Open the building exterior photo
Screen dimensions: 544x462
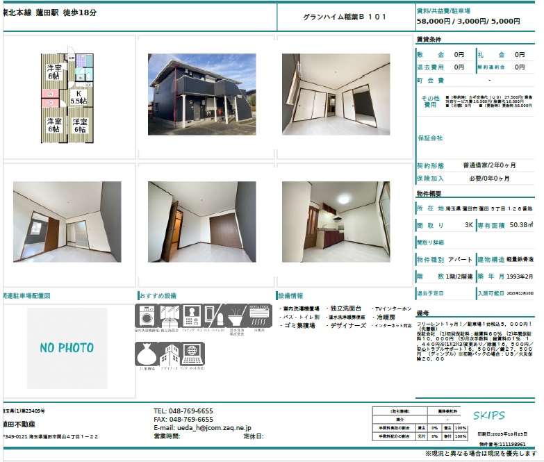(201, 94)
